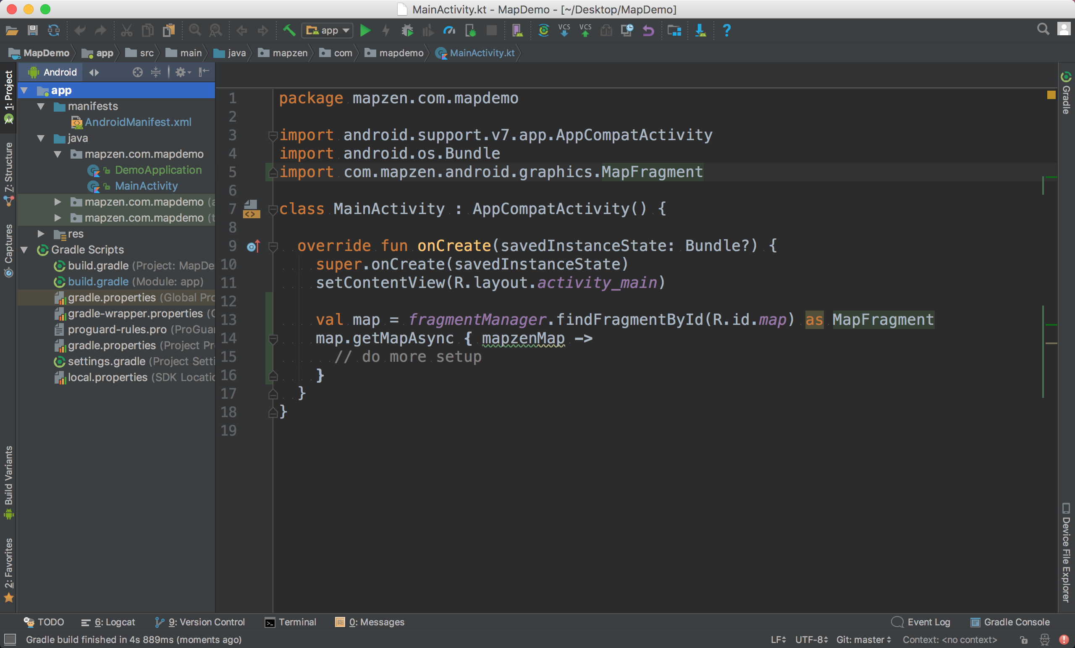The image size is (1075, 648).
Task: Click the UTF-8 encoding selector
Action: pyautogui.click(x=811, y=640)
